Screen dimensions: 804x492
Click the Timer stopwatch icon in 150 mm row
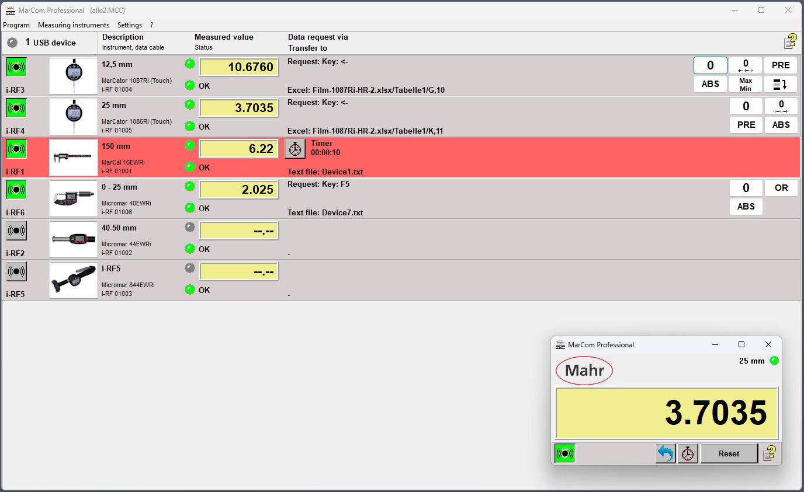295,149
